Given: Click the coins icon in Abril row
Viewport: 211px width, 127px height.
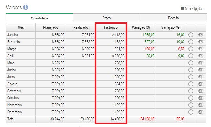Looking at the screenshot, I should 201,56.
